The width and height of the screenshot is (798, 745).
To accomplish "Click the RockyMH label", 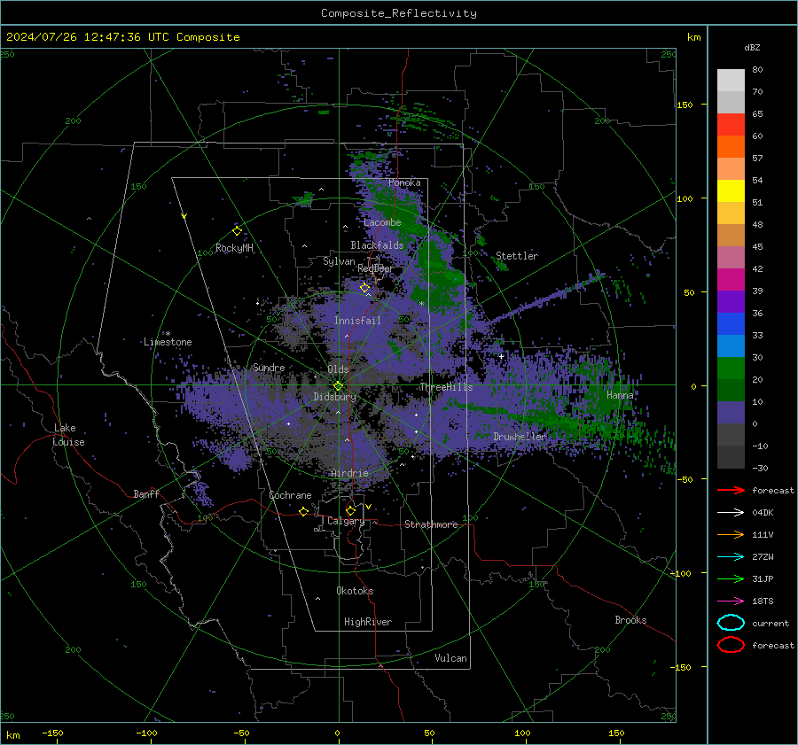I will point(234,248).
